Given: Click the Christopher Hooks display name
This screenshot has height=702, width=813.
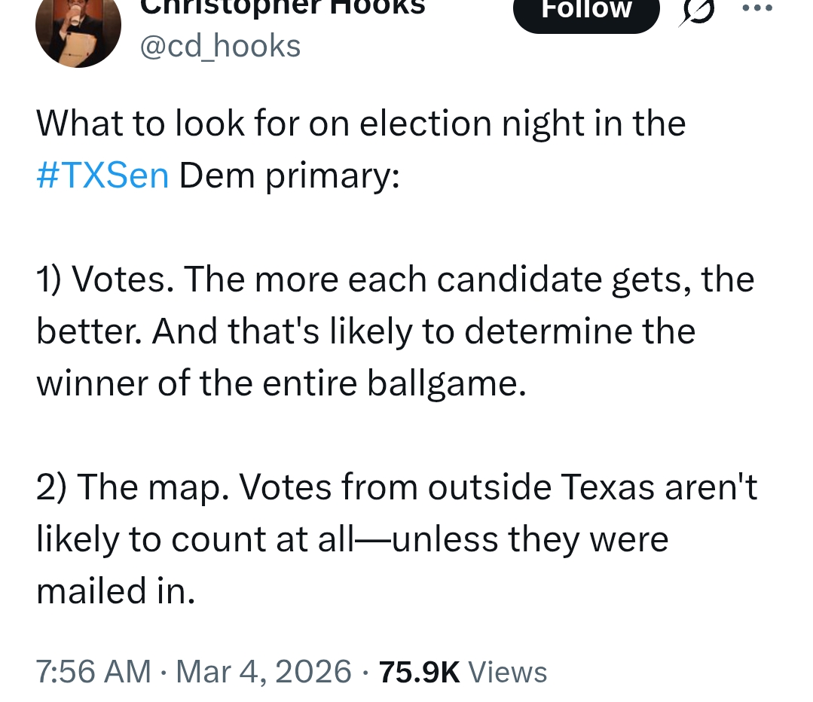Looking at the screenshot, I should (x=283, y=8).
